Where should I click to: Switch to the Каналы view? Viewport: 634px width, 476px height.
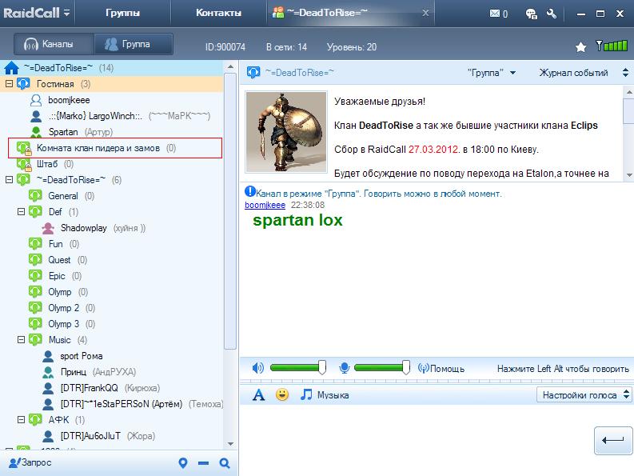(54, 44)
